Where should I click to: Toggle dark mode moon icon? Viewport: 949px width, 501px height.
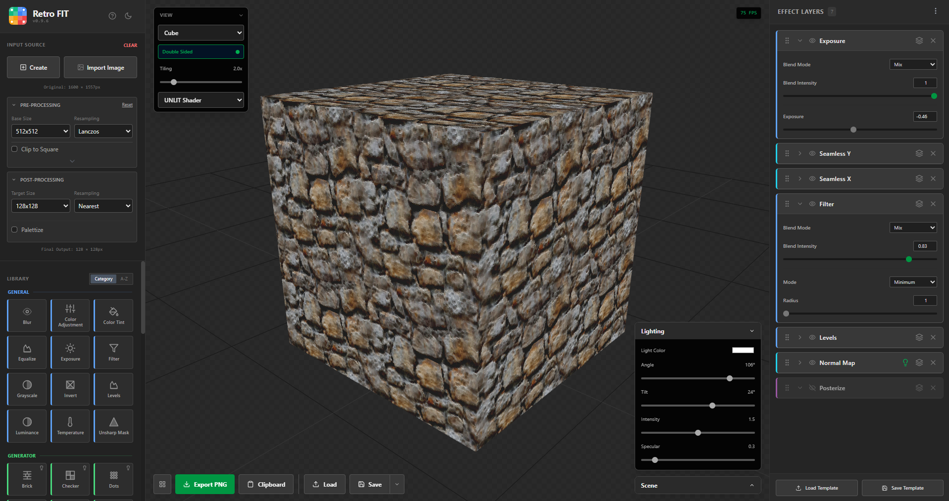click(128, 16)
